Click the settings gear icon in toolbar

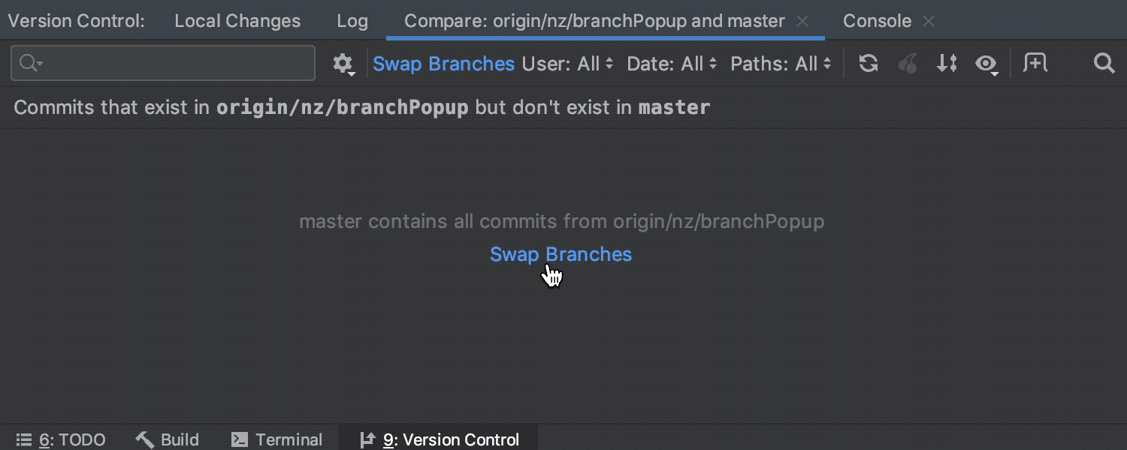pos(343,64)
